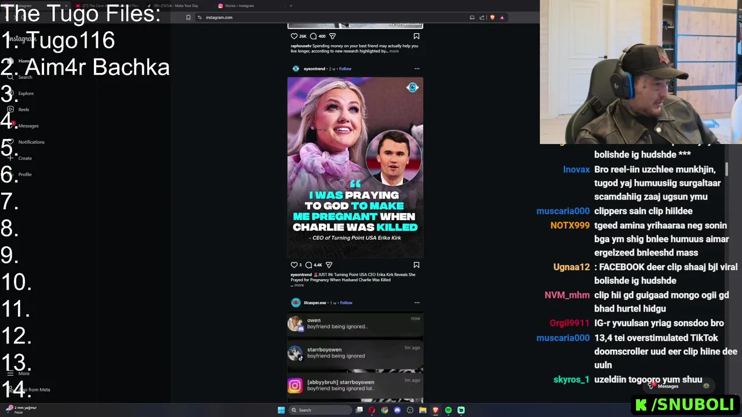
Task: Open the Brave Rewards triangle icon
Action: pyautogui.click(x=502, y=17)
